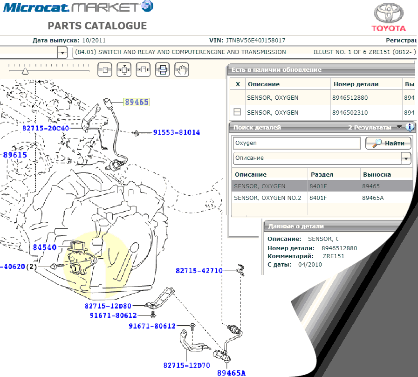Screen dimensions: 418x377
Task: Collapse the search results panel arrow
Action: tap(399, 127)
